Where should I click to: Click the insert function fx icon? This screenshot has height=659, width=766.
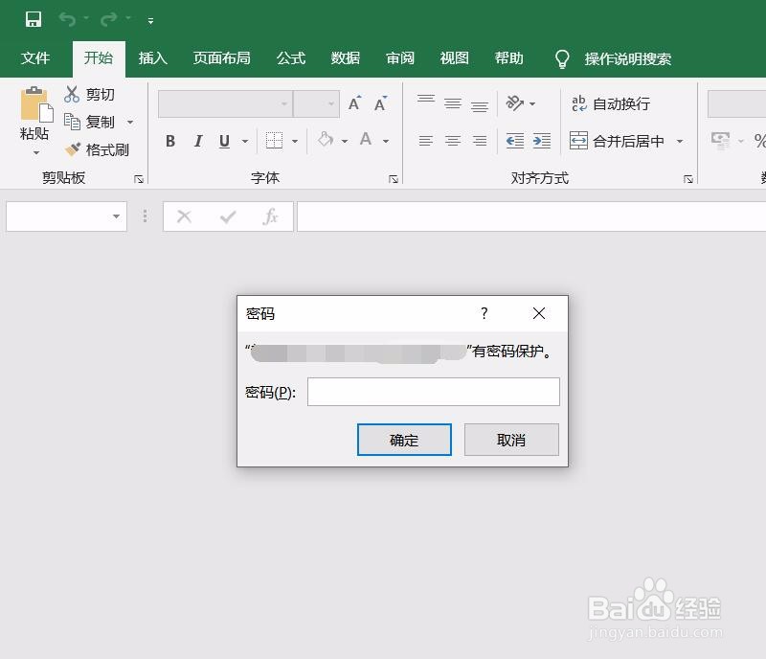tap(270, 216)
